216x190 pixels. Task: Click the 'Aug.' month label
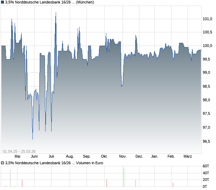tap(70, 156)
